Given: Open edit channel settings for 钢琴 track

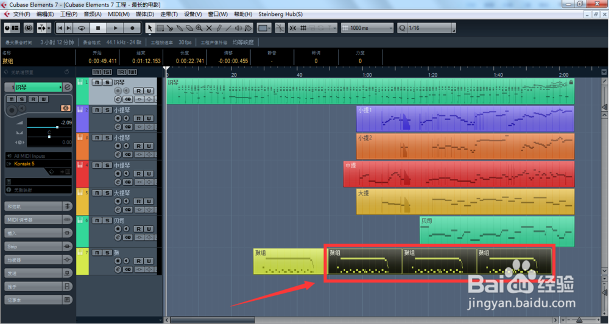Looking at the screenshot, I should click(118, 99).
